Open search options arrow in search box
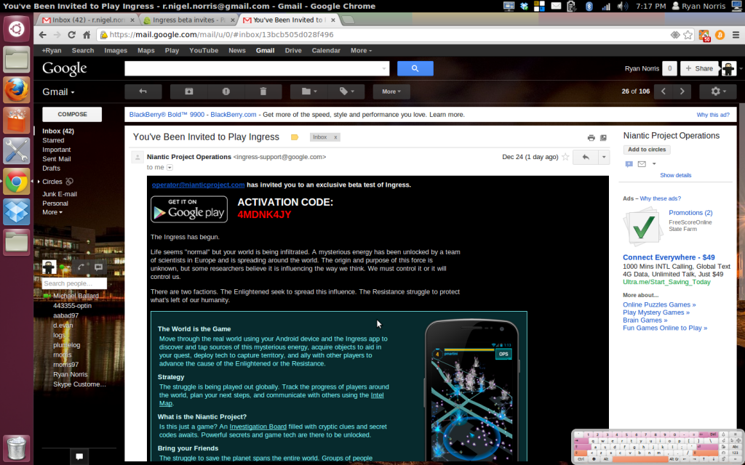The height and width of the screenshot is (465, 745). [x=384, y=69]
